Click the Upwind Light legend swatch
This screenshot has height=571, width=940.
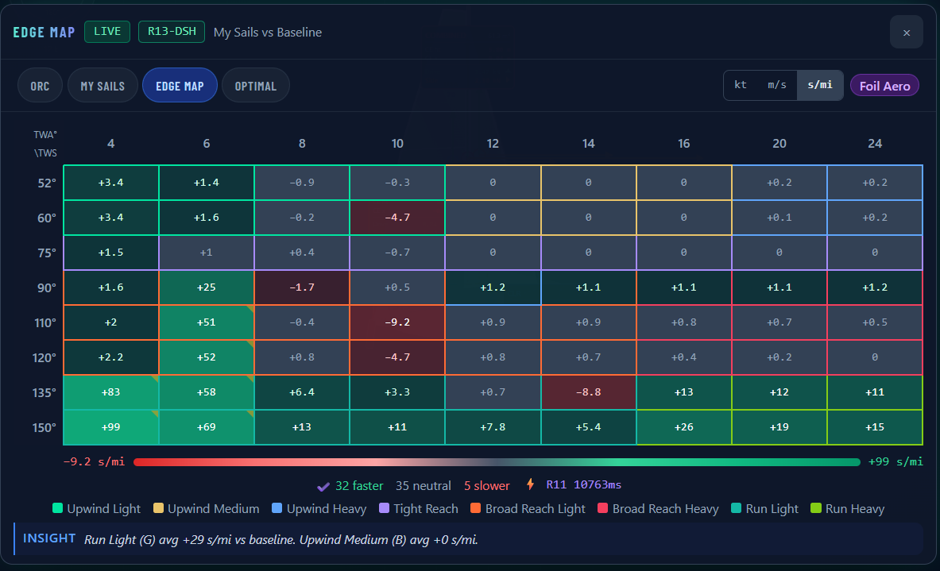coord(57,508)
